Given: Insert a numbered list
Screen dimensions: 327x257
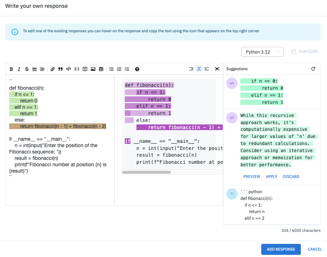Looking at the screenshot, I should coord(119,69).
